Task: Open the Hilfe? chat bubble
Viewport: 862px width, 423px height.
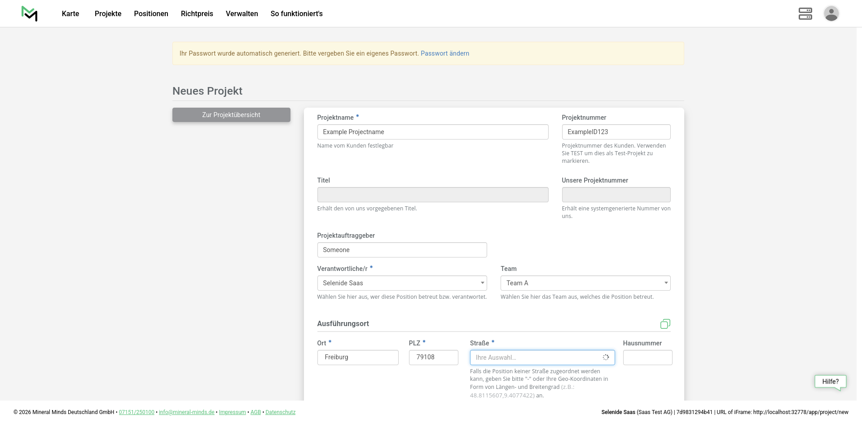Action: (x=830, y=382)
